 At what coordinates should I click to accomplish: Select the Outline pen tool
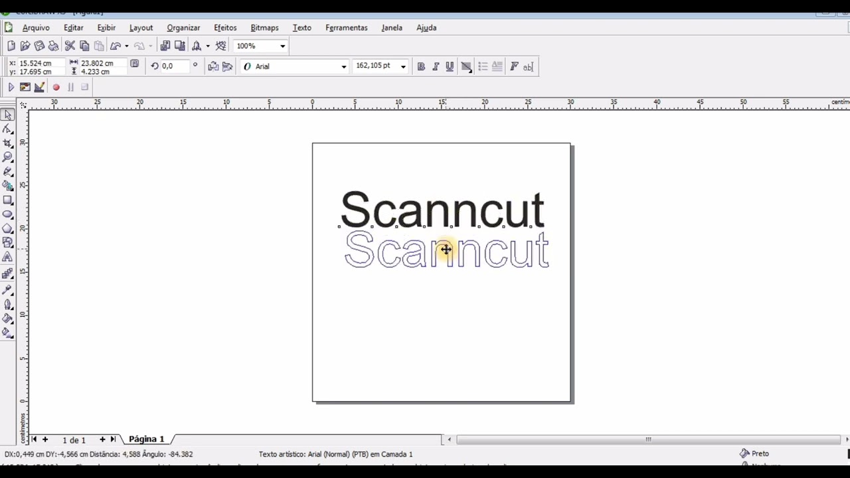click(8, 305)
